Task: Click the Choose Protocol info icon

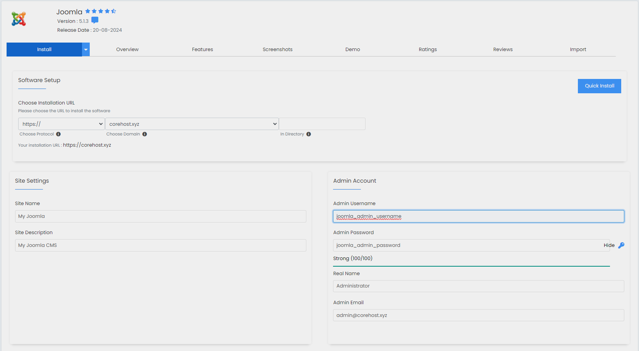Action: point(58,134)
